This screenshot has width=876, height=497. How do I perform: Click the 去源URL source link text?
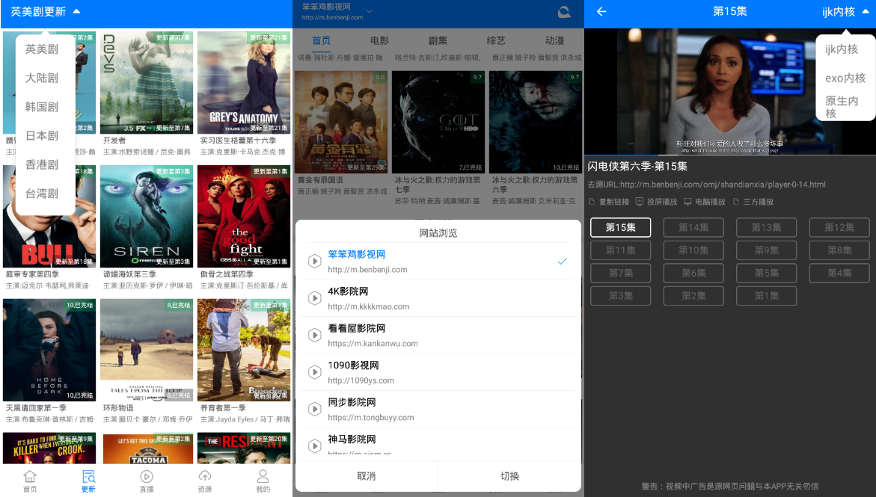coord(707,185)
